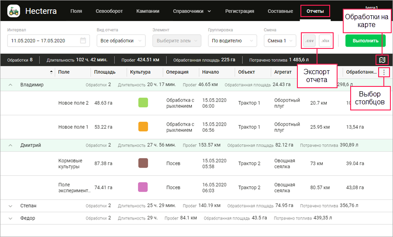Click the pink culture swatch for experimental field
The height and width of the screenshot is (237, 393).
[143, 188]
